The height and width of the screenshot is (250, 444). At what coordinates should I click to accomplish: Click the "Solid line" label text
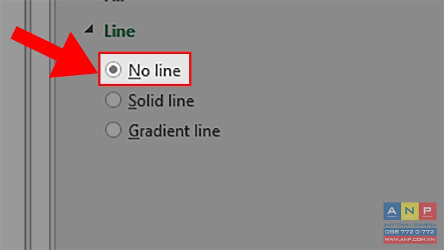point(161,101)
